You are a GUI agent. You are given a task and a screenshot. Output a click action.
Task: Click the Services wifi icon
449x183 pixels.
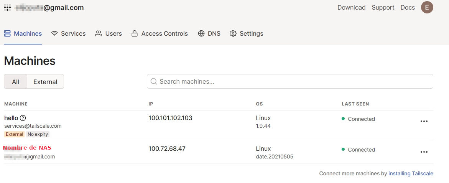coord(54,33)
